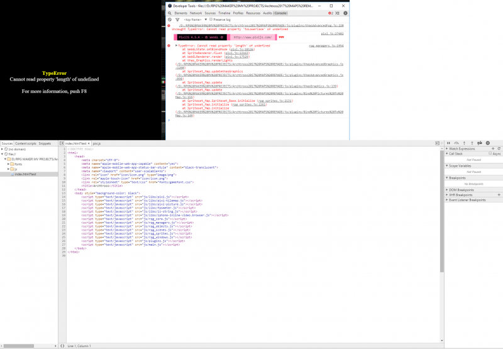This screenshot has width=503, height=349.
Task: Deactivate breakpoints with the crossed-arrow icon
Action: coord(480,143)
